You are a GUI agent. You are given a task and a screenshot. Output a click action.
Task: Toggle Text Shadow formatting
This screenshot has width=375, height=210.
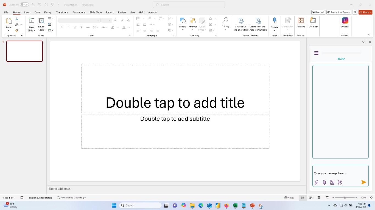(81, 27)
